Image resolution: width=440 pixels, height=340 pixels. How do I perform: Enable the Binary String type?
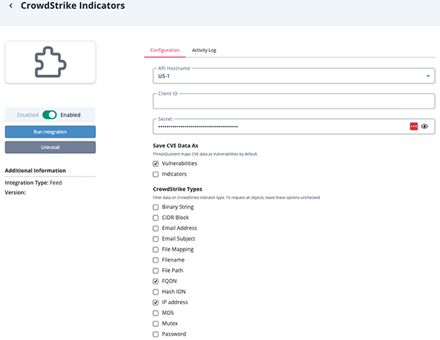click(x=155, y=207)
